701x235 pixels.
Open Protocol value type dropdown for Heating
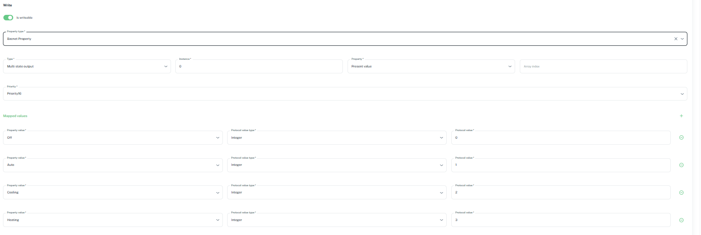click(336, 220)
